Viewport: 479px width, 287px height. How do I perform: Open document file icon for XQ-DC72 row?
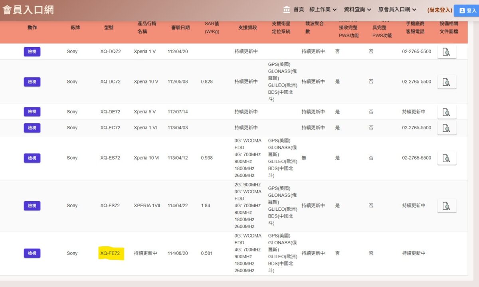pos(447,82)
